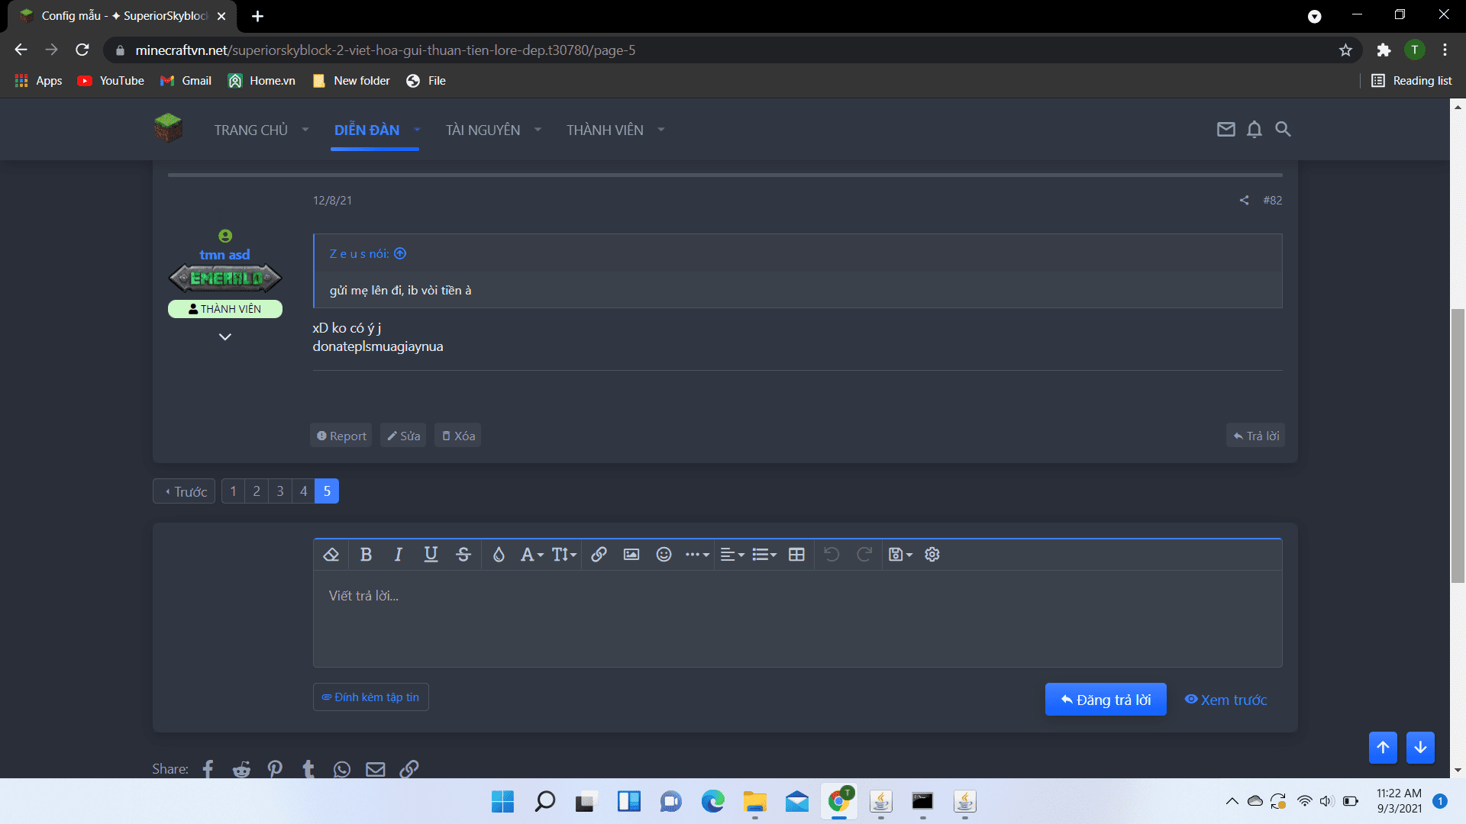This screenshot has height=824, width=1466.
Task: Open the more insert options dropdown
Action: [697, 555]
